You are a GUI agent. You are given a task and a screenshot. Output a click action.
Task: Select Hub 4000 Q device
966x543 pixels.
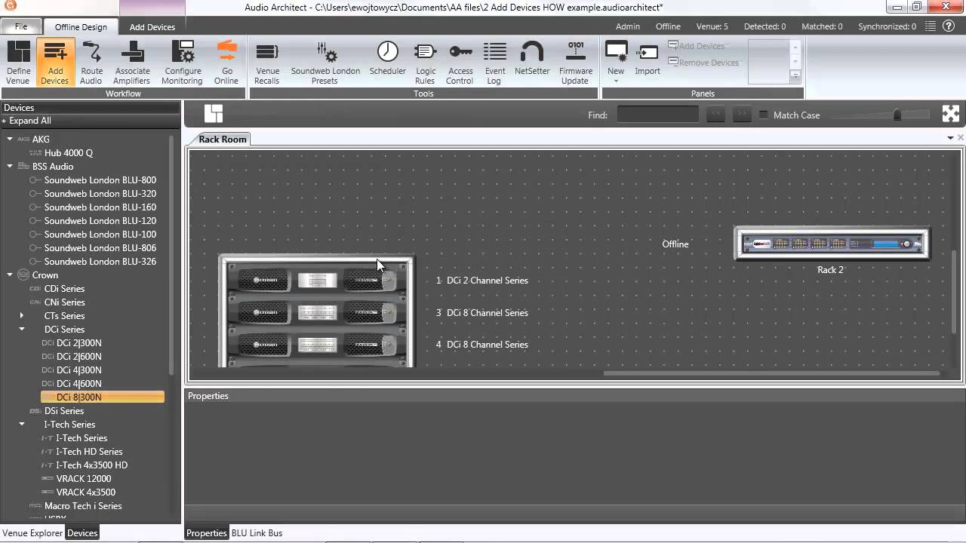[x=69, y=153]
